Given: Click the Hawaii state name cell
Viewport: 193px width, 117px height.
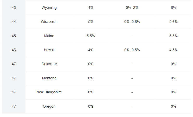Looking at the screenshot, I should (49, 50).
